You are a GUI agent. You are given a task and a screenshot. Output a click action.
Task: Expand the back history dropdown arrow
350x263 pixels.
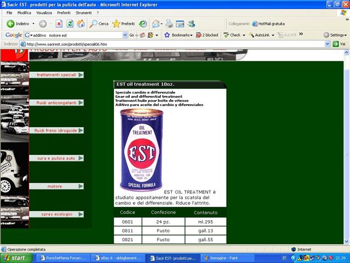pyautogui.click(x=33, y=24)
